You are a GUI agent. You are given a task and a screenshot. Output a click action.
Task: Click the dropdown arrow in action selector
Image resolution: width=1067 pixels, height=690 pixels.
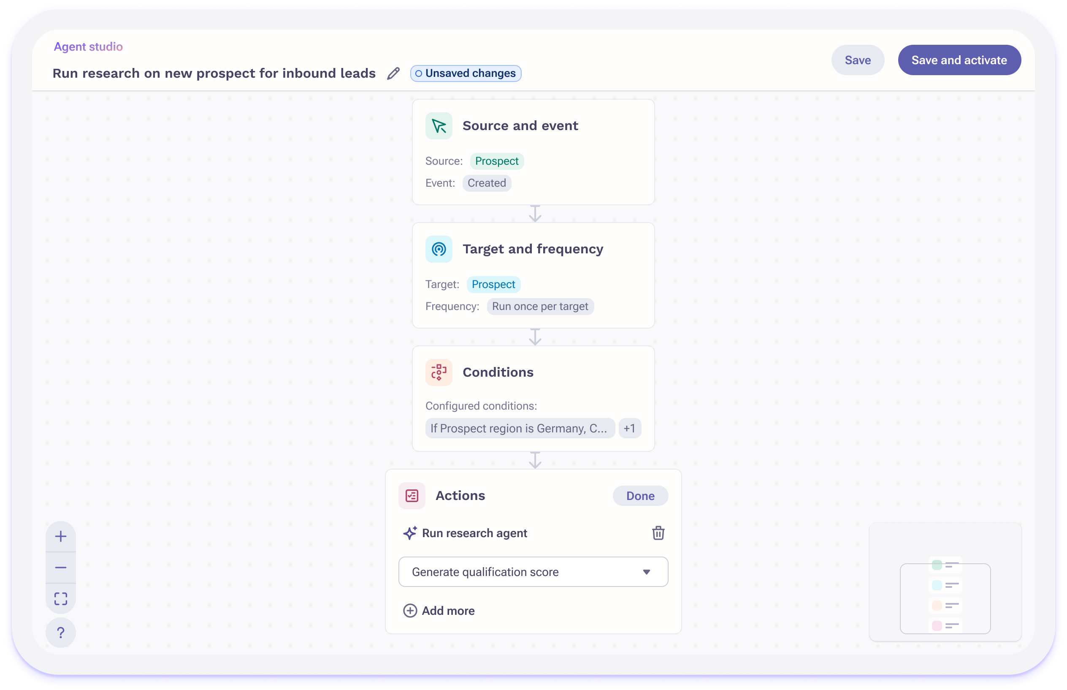point(646,572)
